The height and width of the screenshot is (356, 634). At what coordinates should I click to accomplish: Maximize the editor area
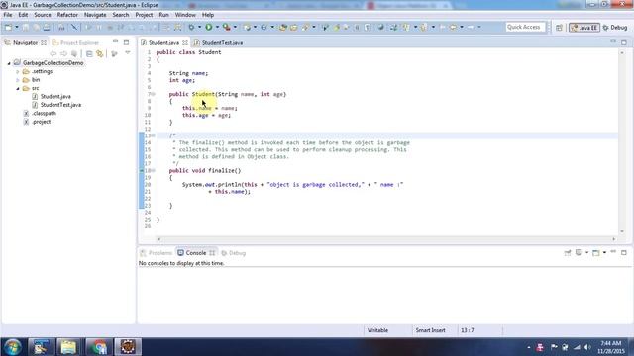coord(624,42)
